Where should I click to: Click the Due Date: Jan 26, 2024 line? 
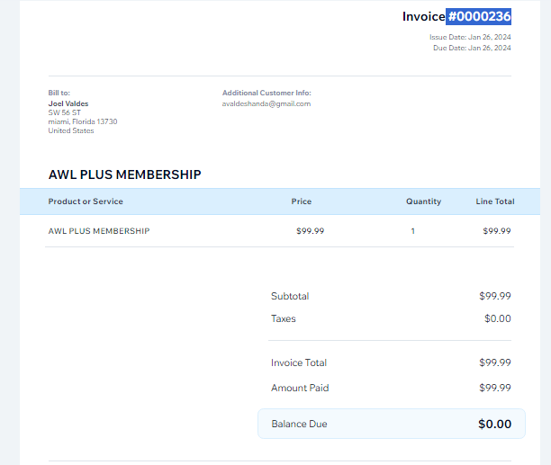tap(472, 48)
